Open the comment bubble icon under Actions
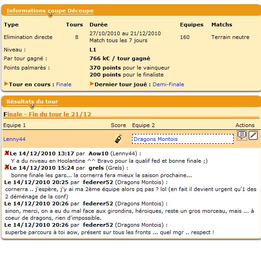This screenshot has height=255, width=261. (242, 135)
